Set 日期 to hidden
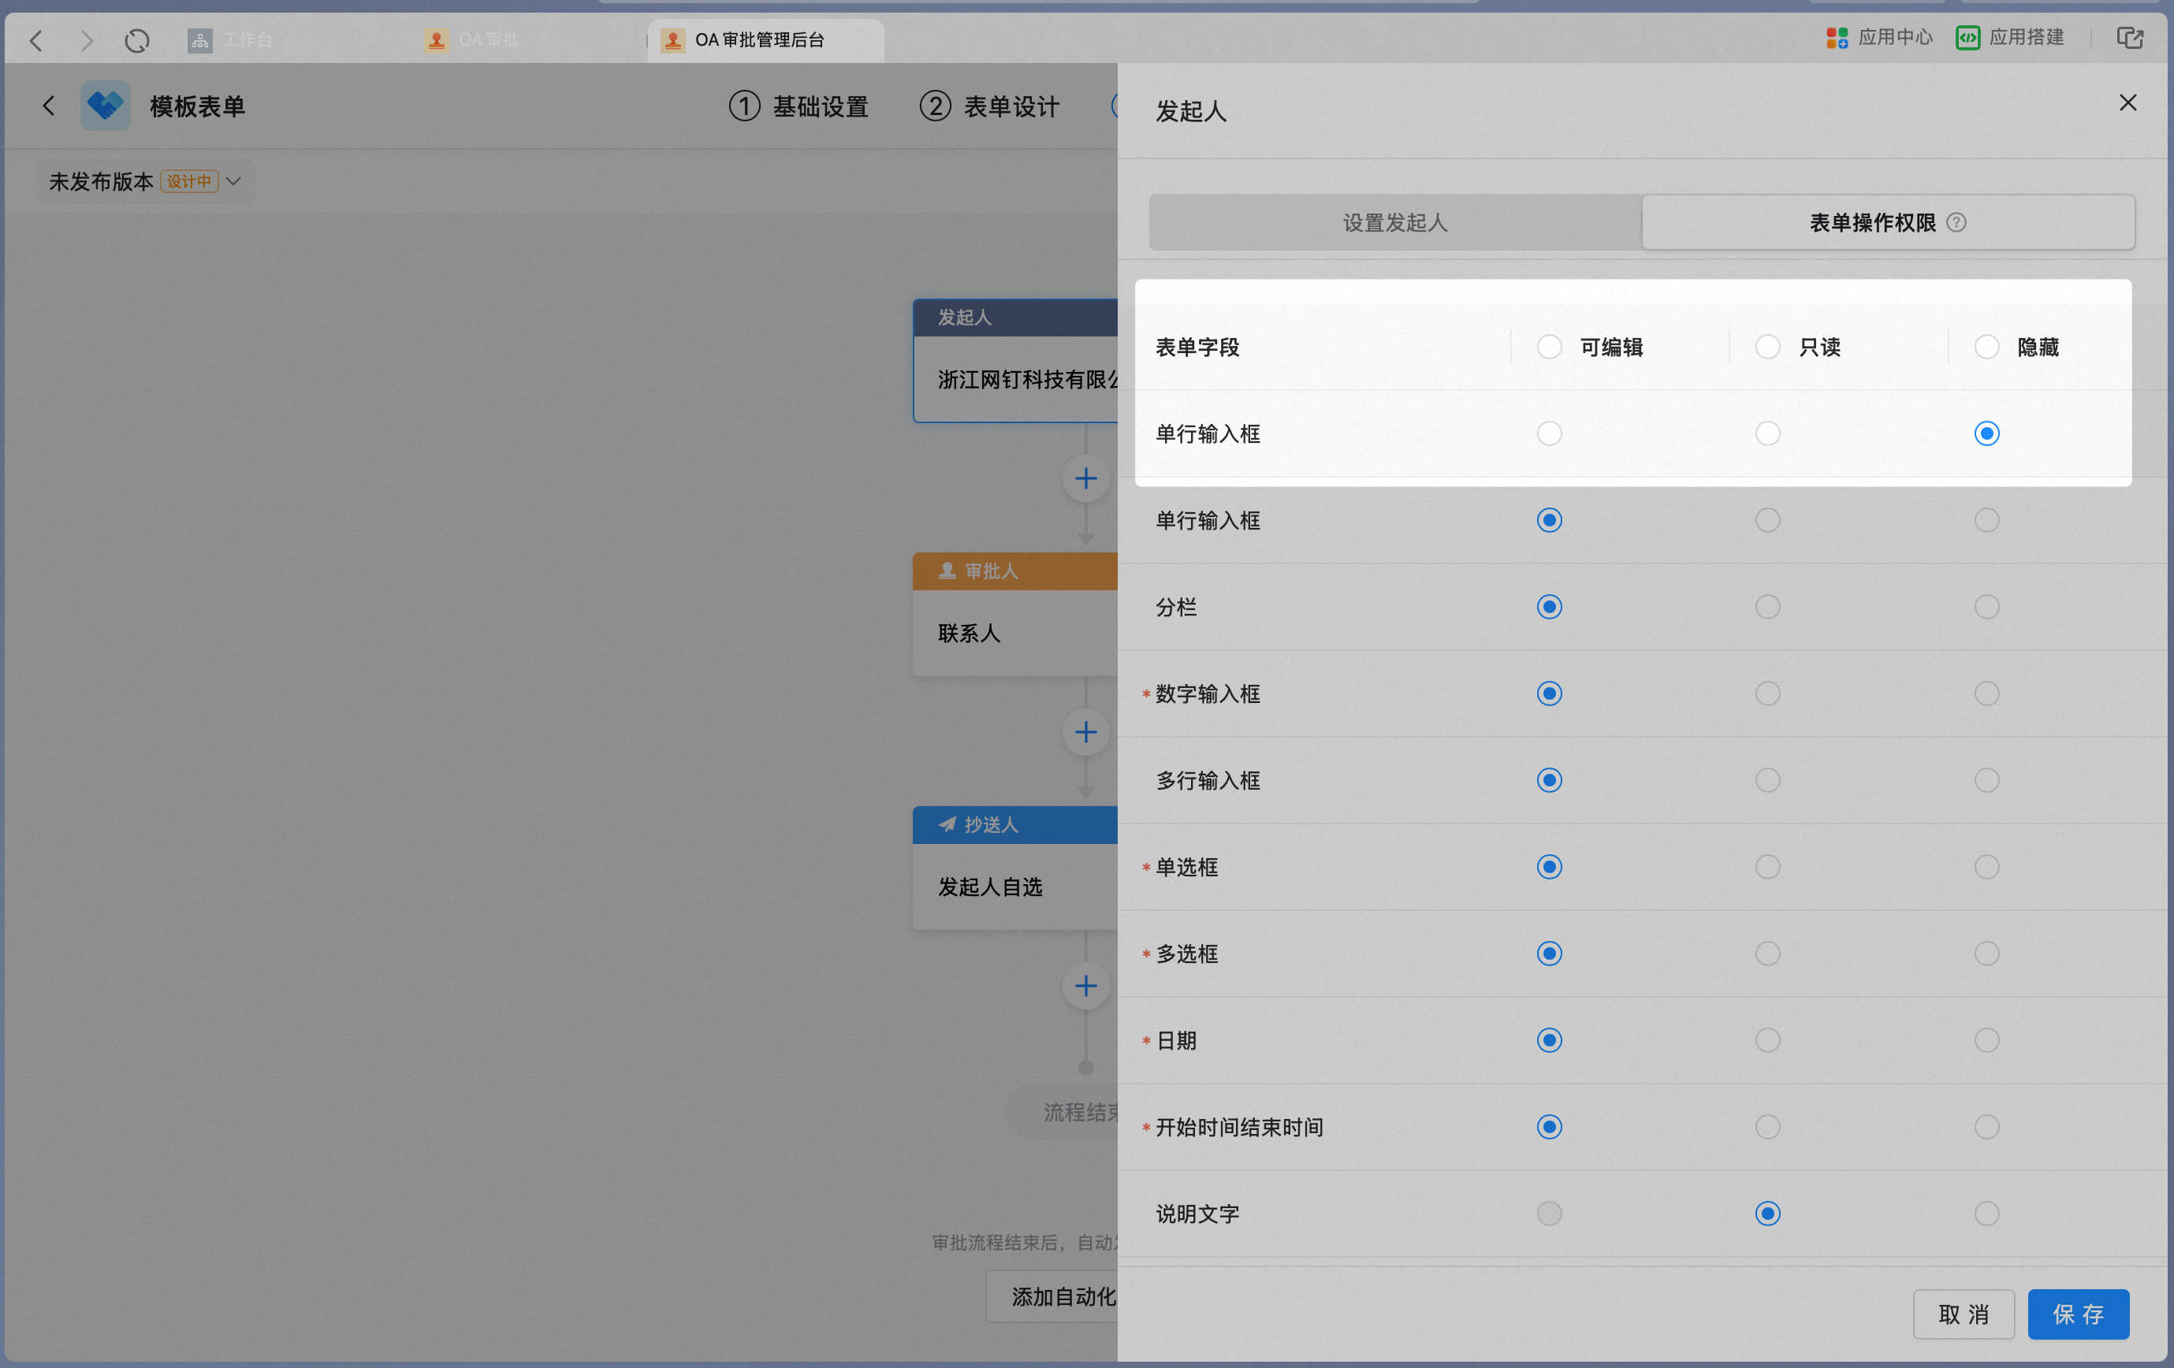The height and width of the screenshot is (1368, 2174). [1986, 1040]
